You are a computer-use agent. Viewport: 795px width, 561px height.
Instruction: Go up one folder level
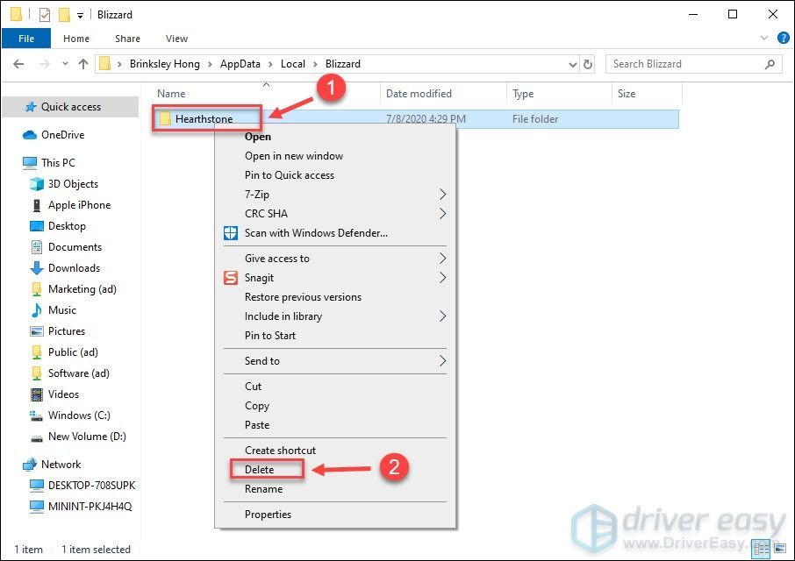83,64
